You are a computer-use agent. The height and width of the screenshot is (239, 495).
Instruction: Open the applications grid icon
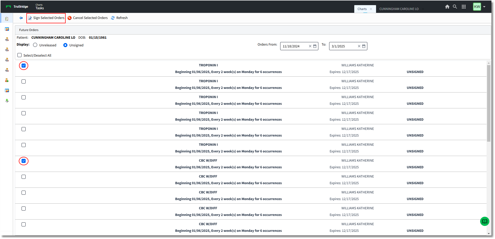pyautogui.click(x=464, y=7)
